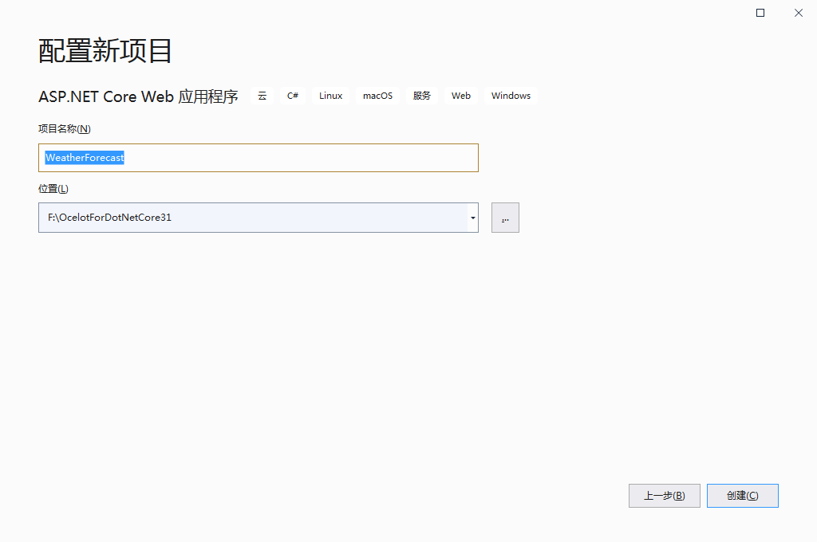Click the Linux tag

pyautogui.click(x=331, y=96)
